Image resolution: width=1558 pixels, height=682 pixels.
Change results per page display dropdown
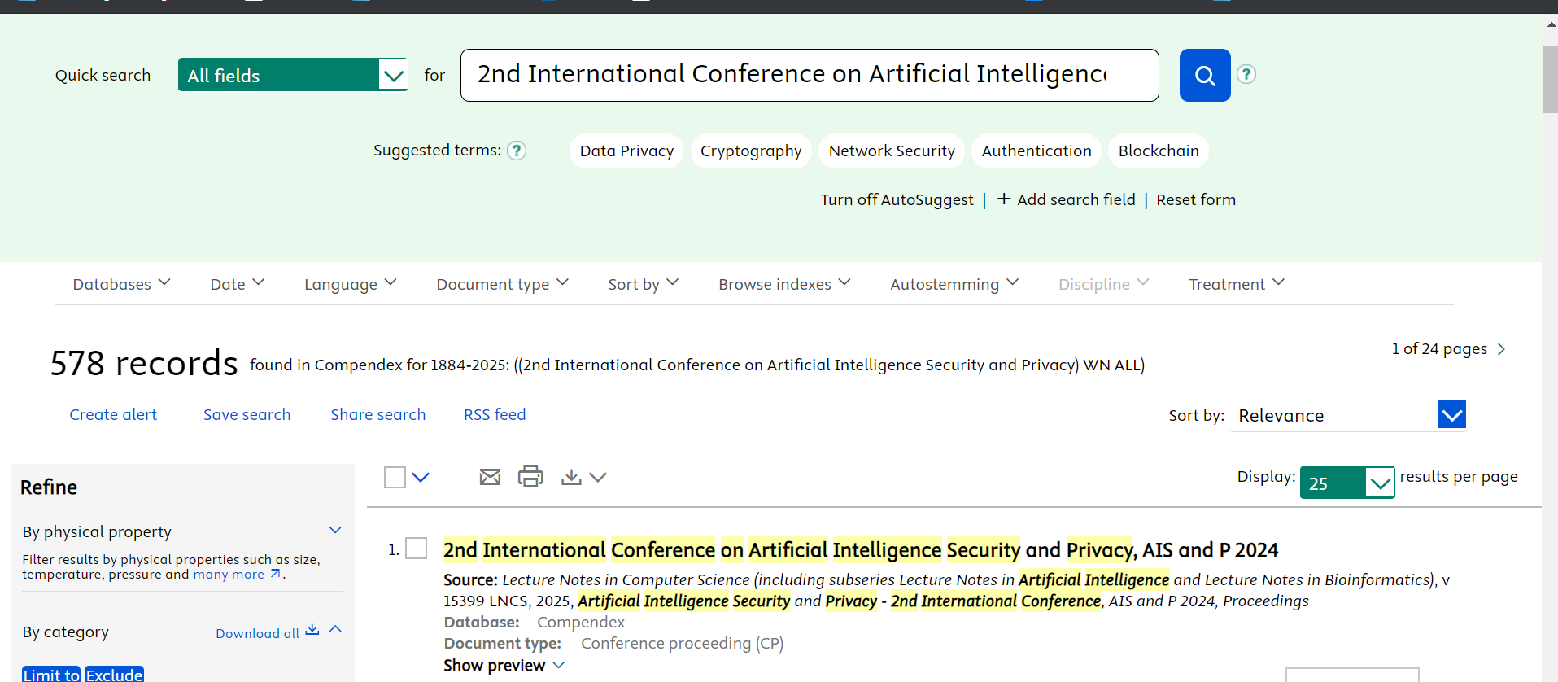pyautogui.click(x=1346, y=483)
